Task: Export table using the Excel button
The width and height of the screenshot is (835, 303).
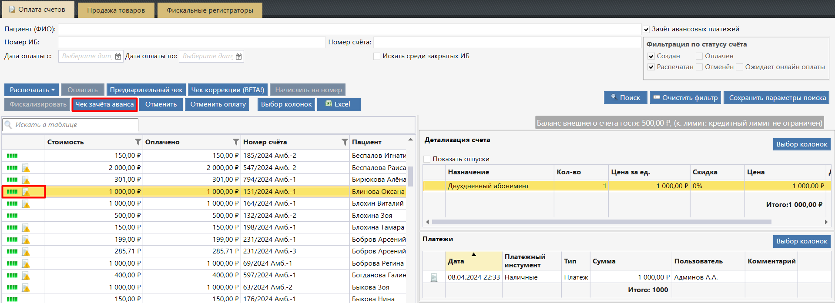Action: tap(339, 104)
